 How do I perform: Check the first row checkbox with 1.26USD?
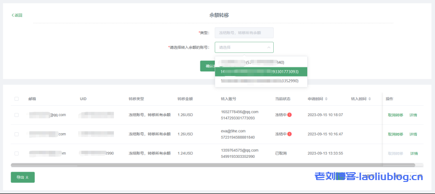(17, 115)
